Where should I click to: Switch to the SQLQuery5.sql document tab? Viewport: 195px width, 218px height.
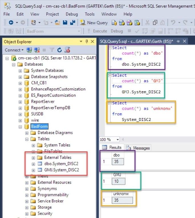(136, 41)
